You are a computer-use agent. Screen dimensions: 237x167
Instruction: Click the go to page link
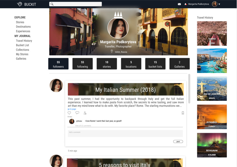point(72,109)
